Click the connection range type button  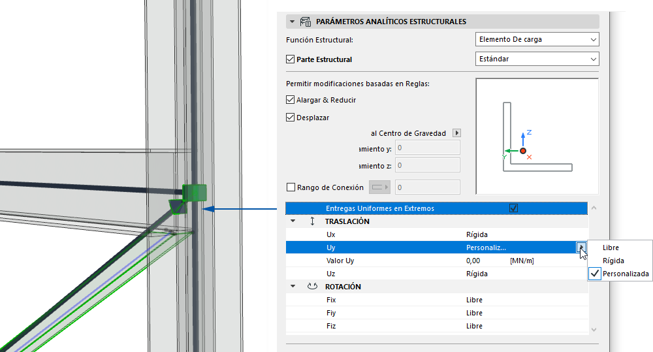(379, 187)
